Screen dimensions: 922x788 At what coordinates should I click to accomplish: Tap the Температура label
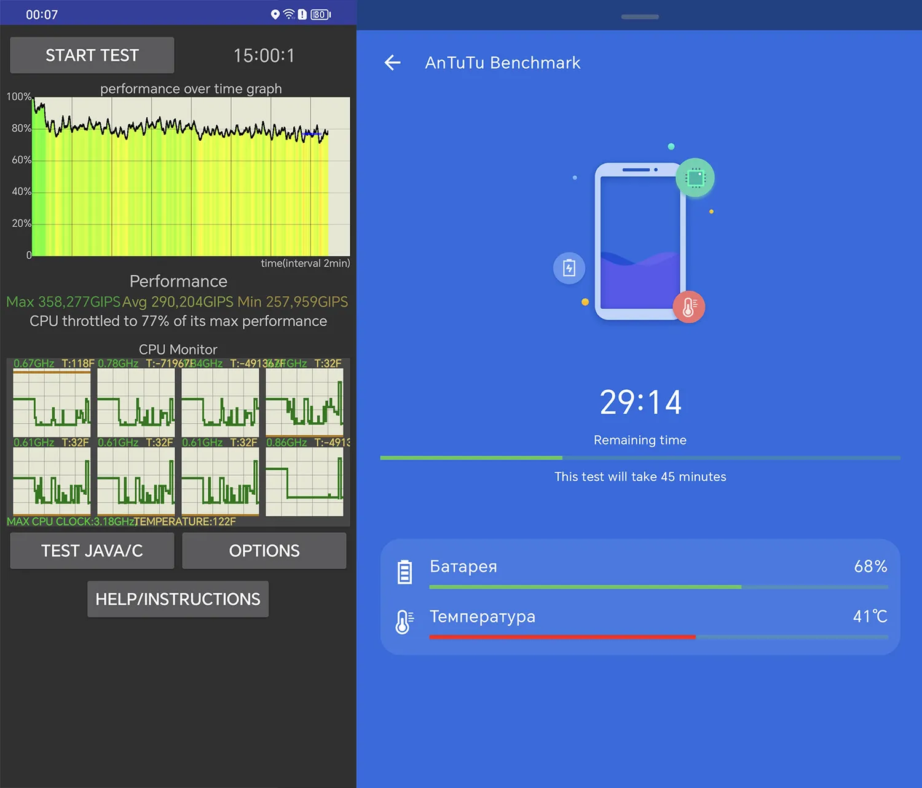coord(483,617)
